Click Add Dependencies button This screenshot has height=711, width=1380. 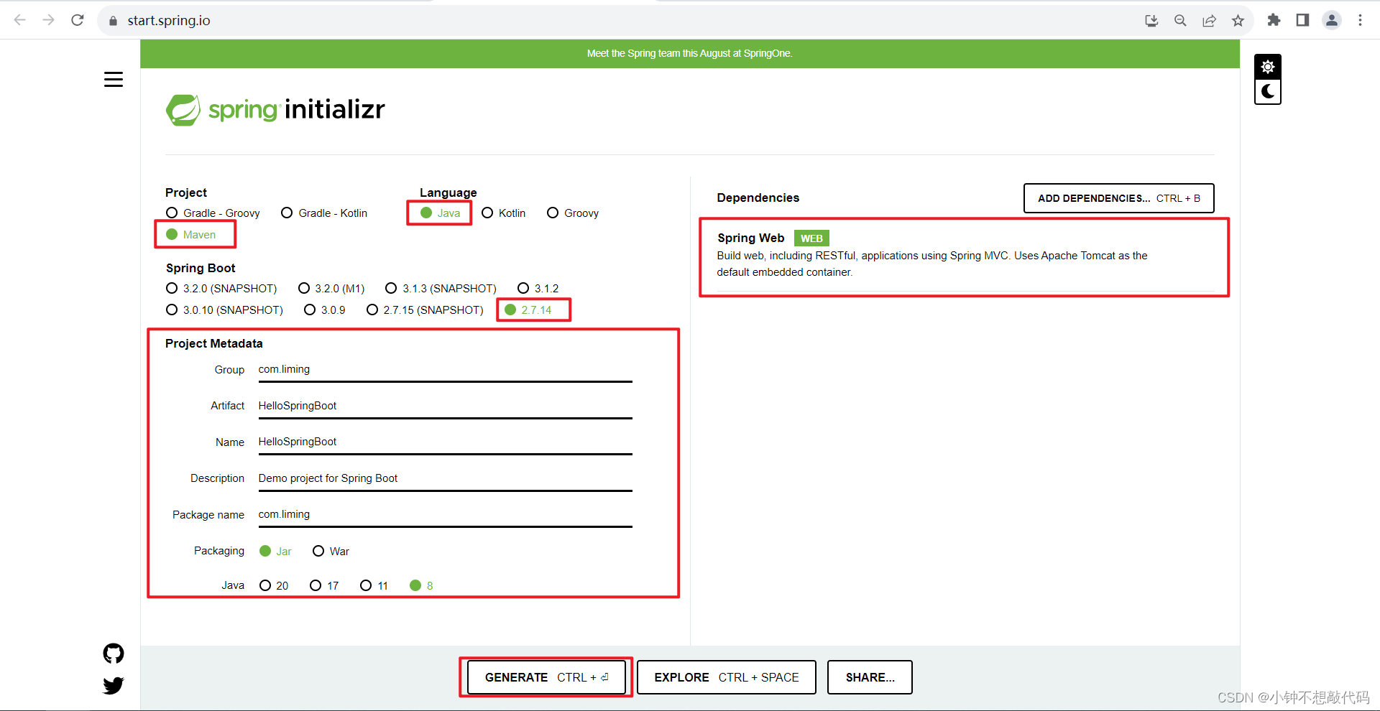tap(1119, 198)
